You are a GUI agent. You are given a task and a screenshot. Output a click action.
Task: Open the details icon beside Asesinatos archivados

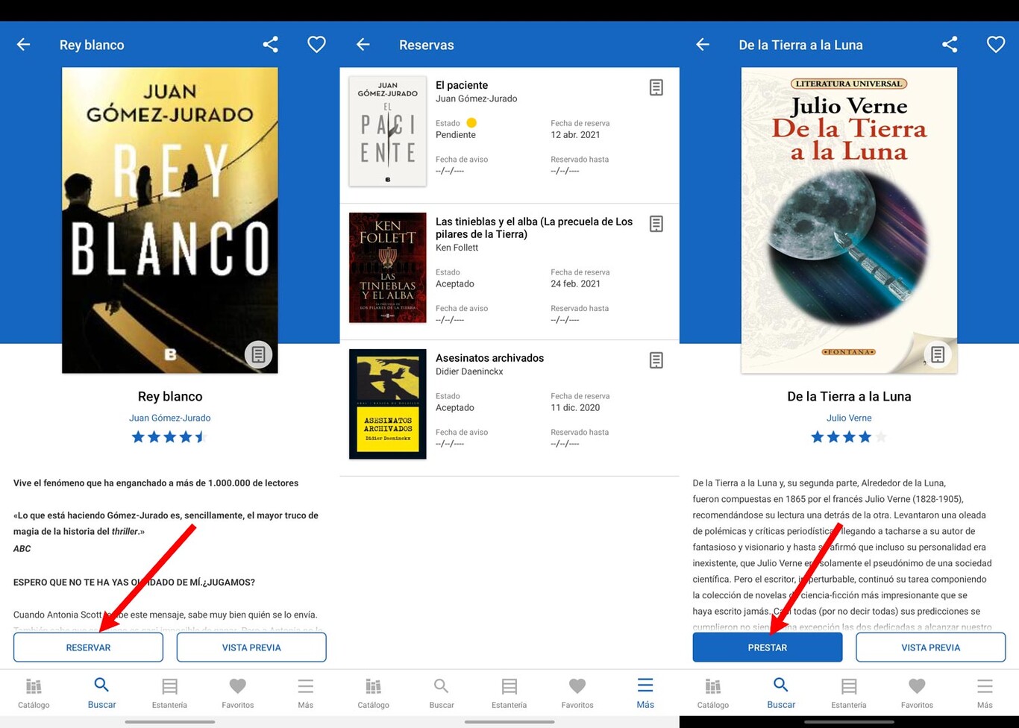pyautogui.click(x=656, y=360)
